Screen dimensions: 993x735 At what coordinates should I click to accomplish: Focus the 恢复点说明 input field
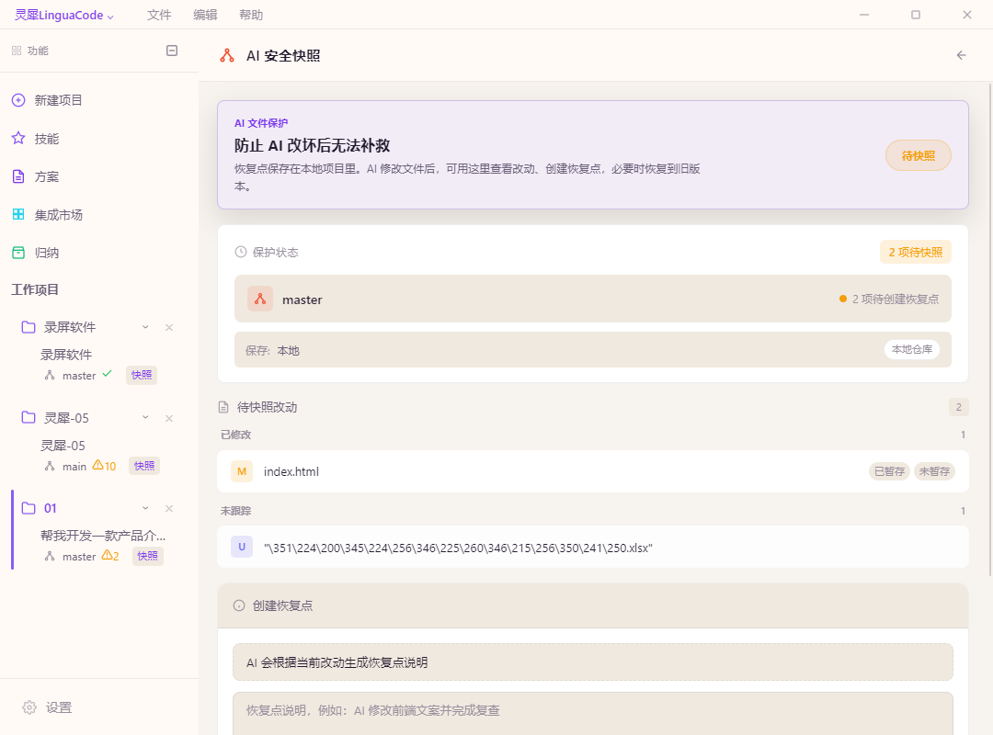click(x=593, y=714)
